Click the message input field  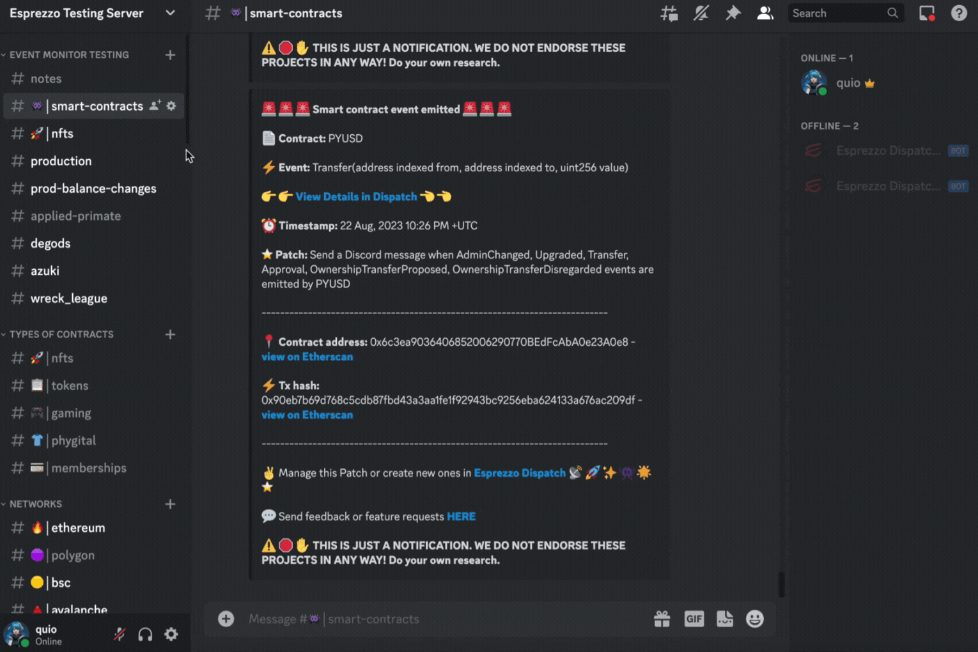[x=415, y=619]
